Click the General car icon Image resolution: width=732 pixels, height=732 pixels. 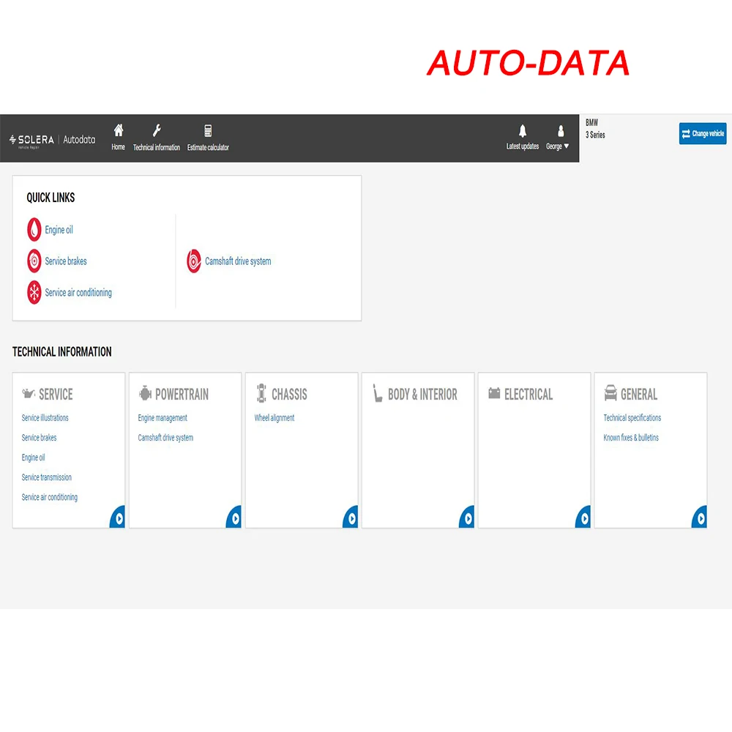click(x=610, y=393)
